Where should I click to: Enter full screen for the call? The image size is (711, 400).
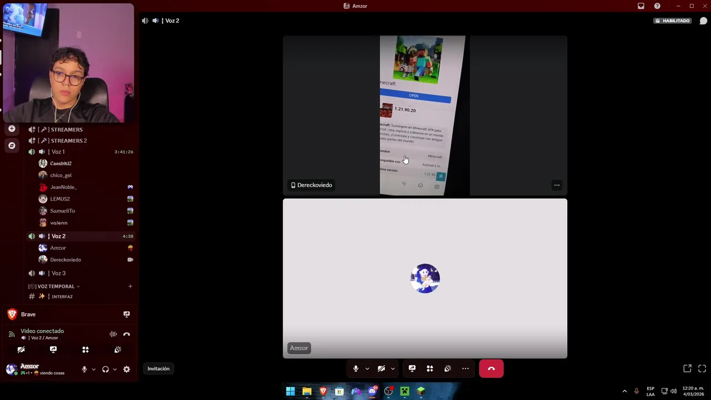702,368
